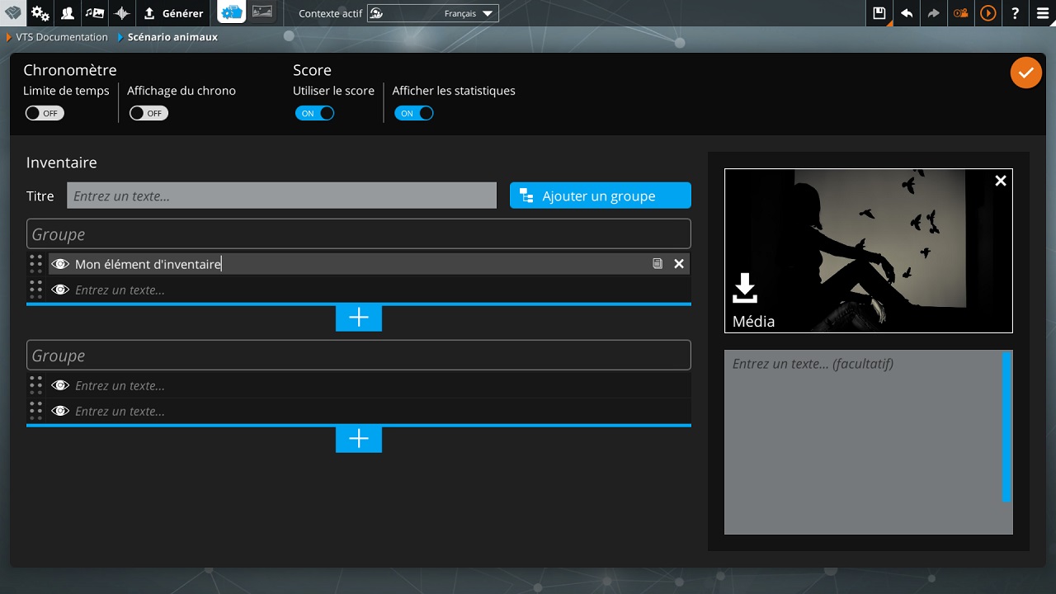Click the blue plus button under second group
This screenshot has height=594, width=1056.
point(359,440)
